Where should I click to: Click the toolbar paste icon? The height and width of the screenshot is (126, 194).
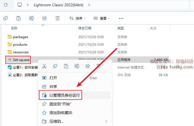[x=18, y=18]
